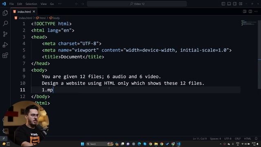
Task: Click the Ln 11, Col 9 status item
Action: pyautogui.click(x=200, y=139)
